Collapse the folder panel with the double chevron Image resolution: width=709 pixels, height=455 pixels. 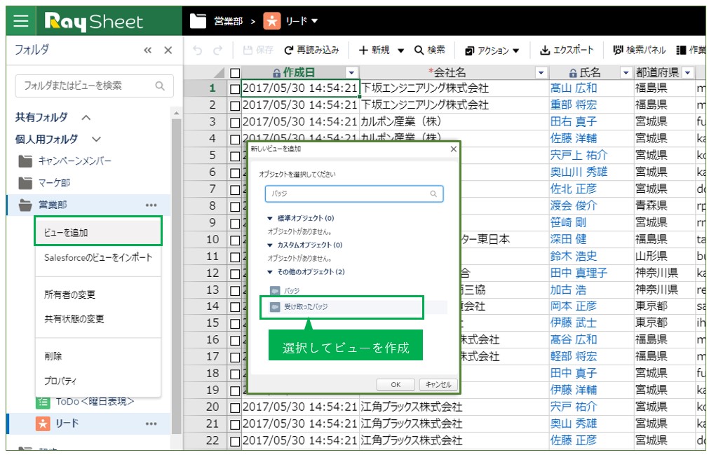[147, 50]
